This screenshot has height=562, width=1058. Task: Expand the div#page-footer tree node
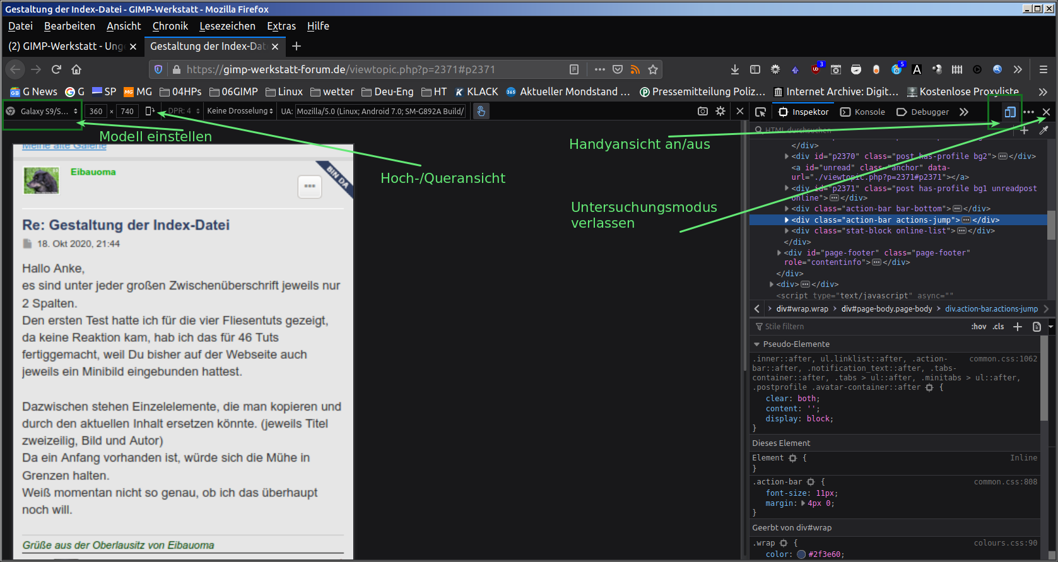779,253
